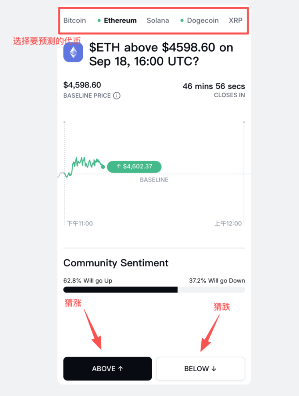Click the $4,598.60 baseline price value
This screenshot has height=396, width=299.
[x=82, y=85]
